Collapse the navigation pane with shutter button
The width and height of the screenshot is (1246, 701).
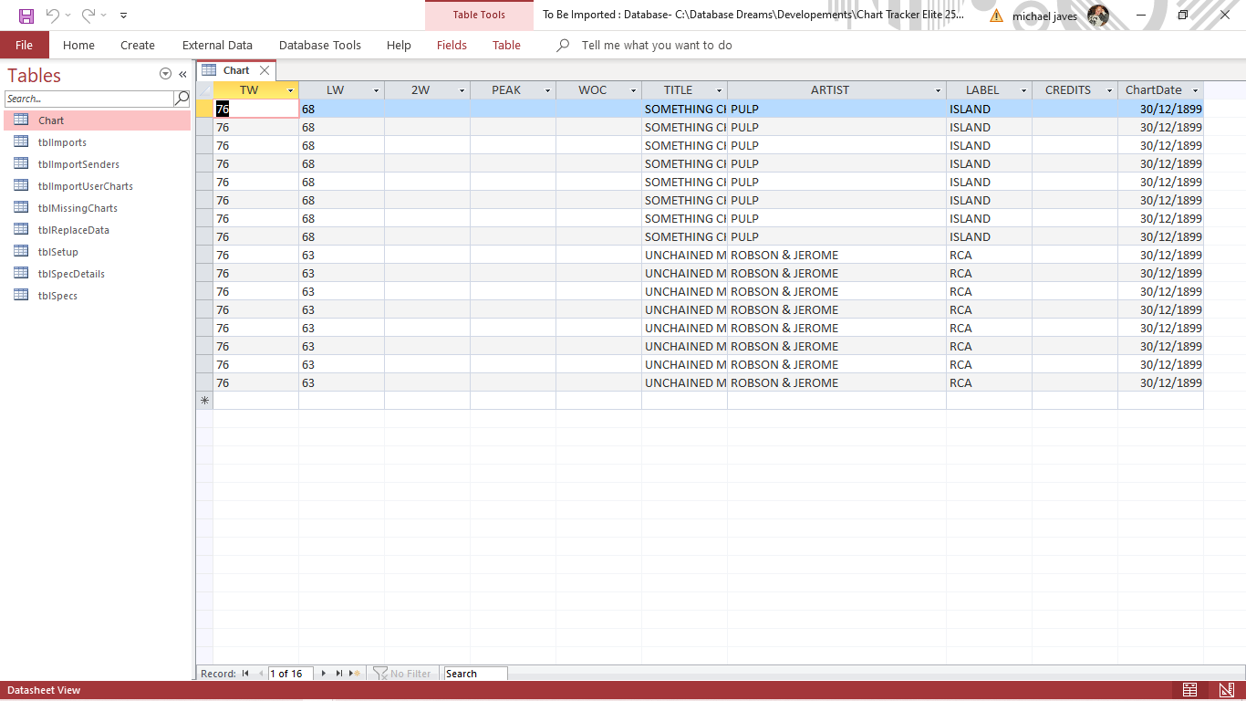(x=182, y=74)
